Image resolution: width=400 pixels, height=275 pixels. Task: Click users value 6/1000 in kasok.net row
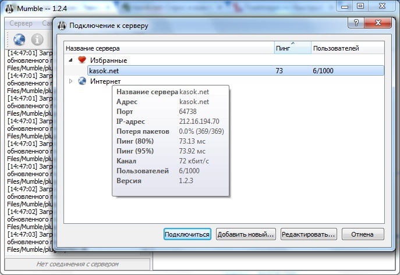tap(323, 70)
